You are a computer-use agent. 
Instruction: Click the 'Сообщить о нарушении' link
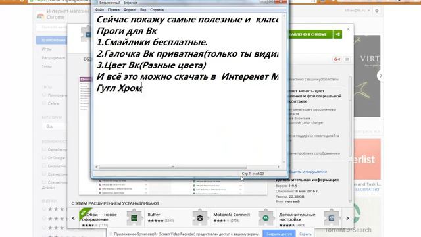(x=308, y=171)
